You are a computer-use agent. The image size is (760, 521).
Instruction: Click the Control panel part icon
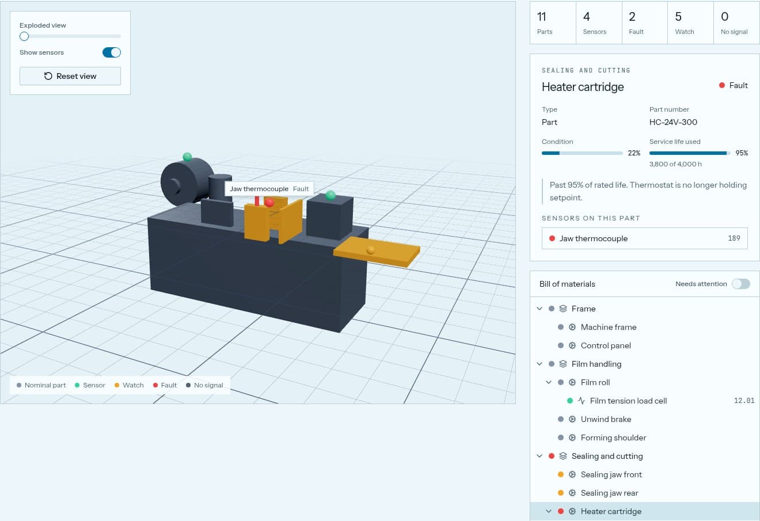coord(572,345)
